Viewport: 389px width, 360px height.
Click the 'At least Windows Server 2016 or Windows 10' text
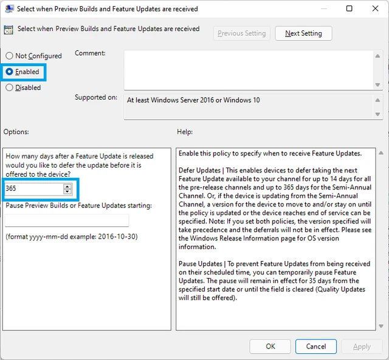[193, 100]
